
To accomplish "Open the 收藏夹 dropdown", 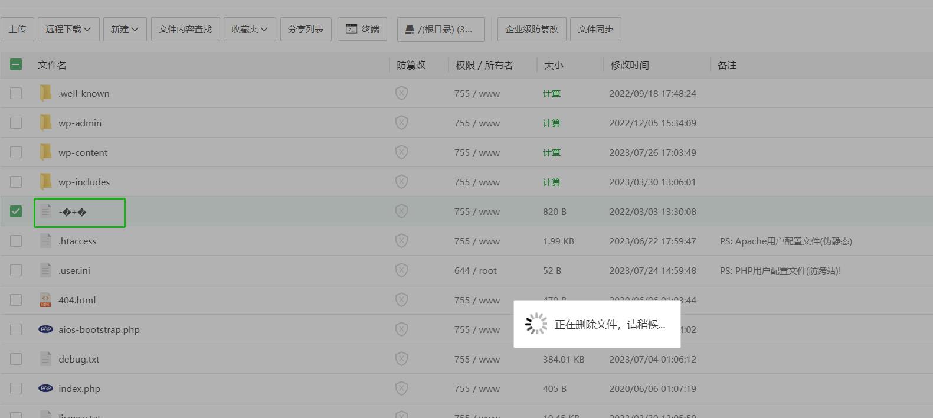I will coord(250,29).
